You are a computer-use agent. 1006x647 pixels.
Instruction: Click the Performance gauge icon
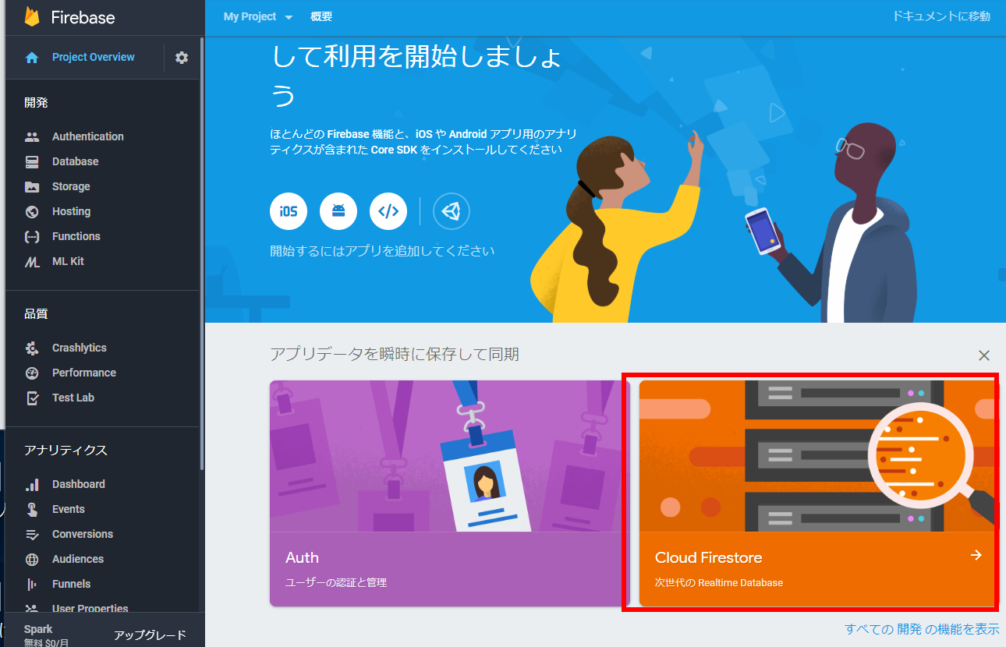(x=32, y=373)
